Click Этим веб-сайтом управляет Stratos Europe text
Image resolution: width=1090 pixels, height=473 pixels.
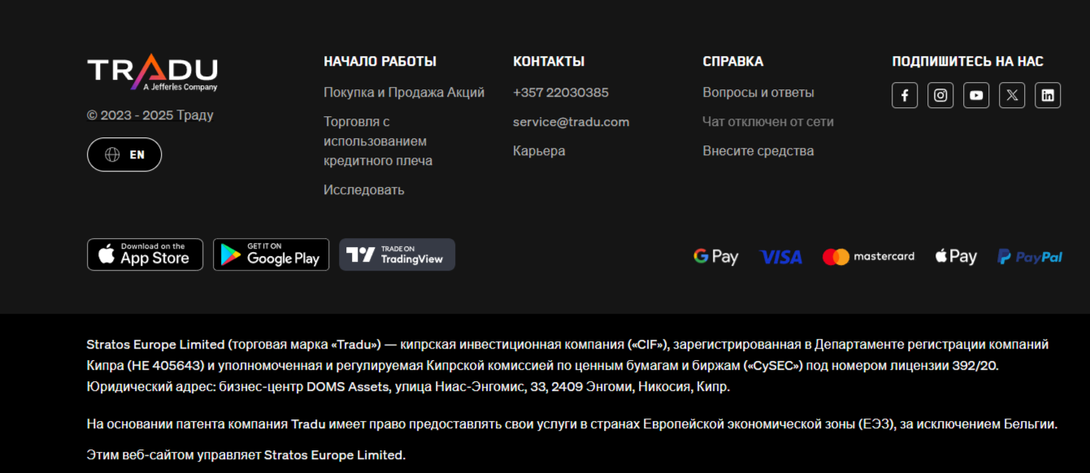click(x=246, y=455)
